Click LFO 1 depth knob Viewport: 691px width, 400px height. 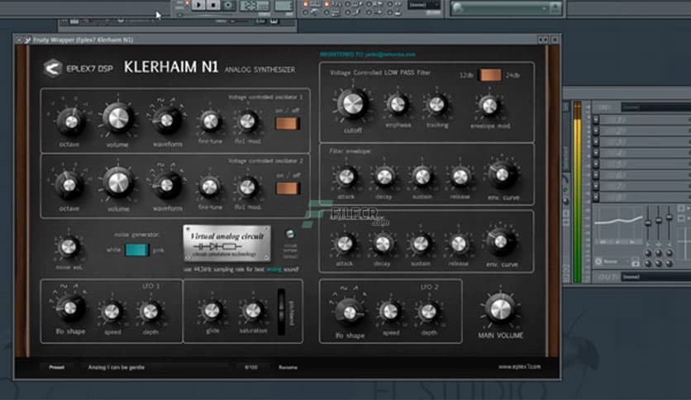click(x=150, y=312)
